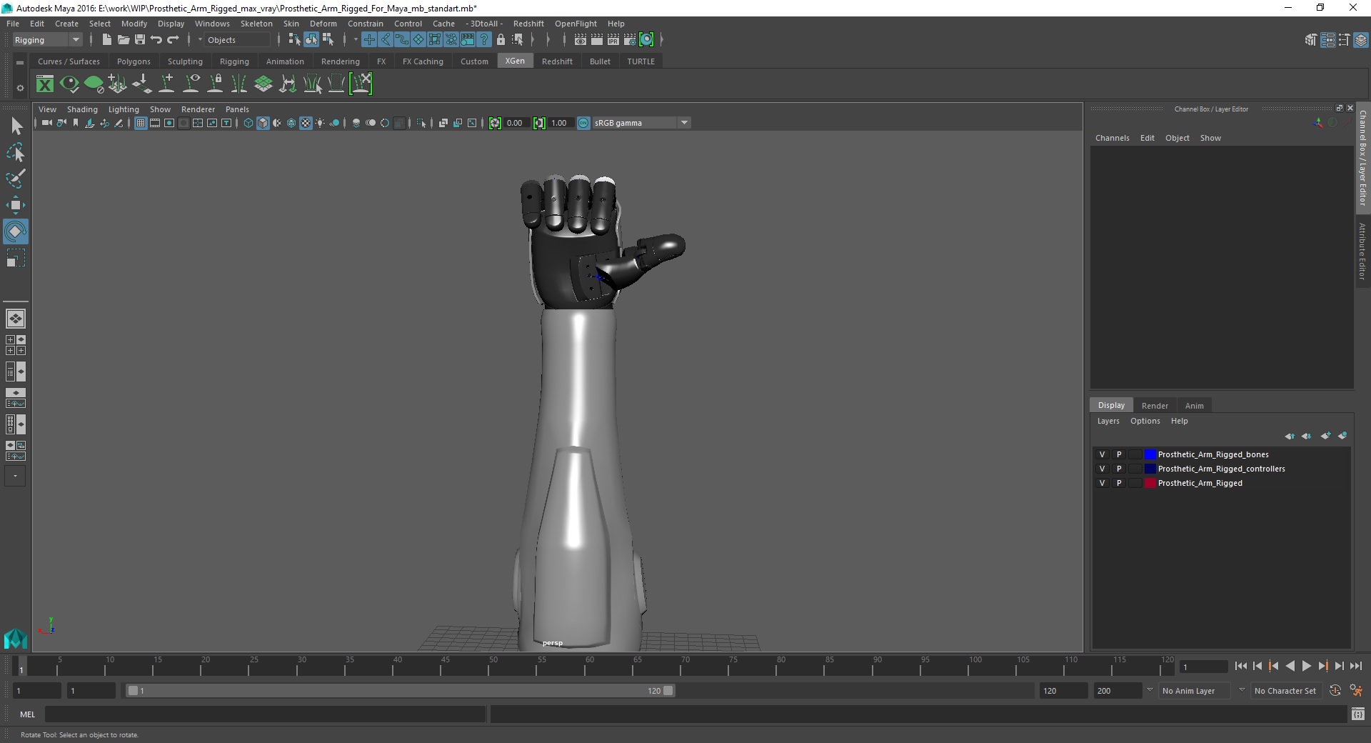Open the Options menu in Layer Editor
The image size is (1371, 743).
click(1145, 422)
